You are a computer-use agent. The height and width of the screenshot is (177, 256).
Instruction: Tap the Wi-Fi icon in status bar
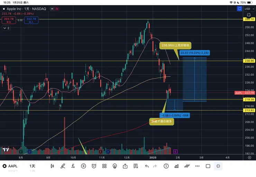[x=231, y=2]
